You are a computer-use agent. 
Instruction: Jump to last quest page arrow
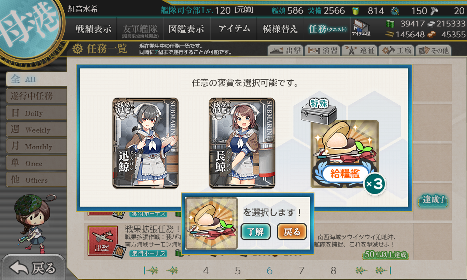pyautogui.click(x=383, y=271)
